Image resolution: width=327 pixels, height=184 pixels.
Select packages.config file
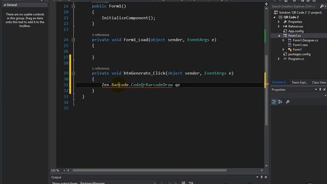(299, 54)
